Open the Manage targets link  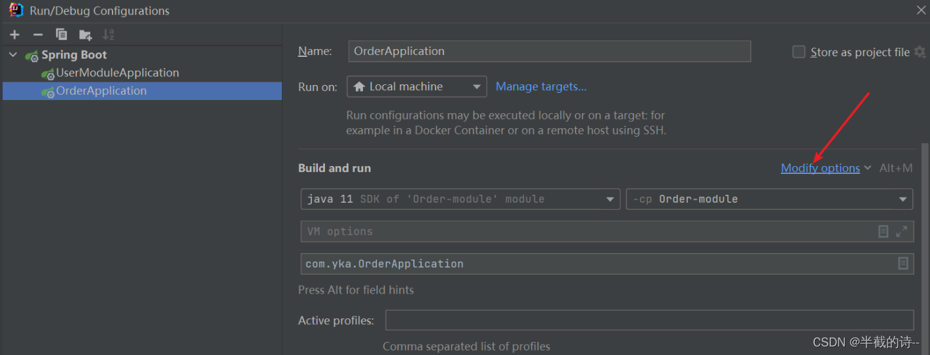coord(541,86)
